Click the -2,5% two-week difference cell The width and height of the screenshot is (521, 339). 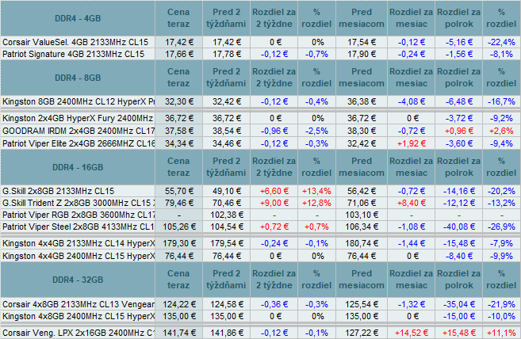pyautogui.click(x=316, y=131)
